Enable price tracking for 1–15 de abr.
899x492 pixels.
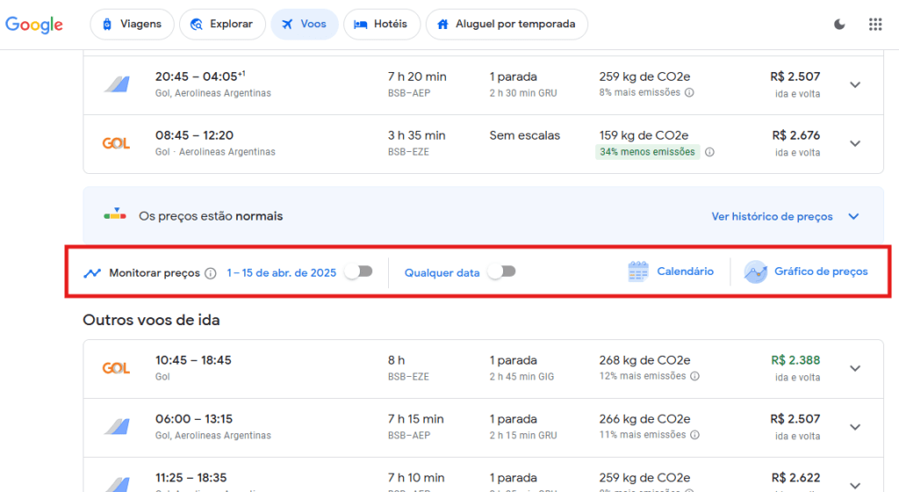[358, 272]
